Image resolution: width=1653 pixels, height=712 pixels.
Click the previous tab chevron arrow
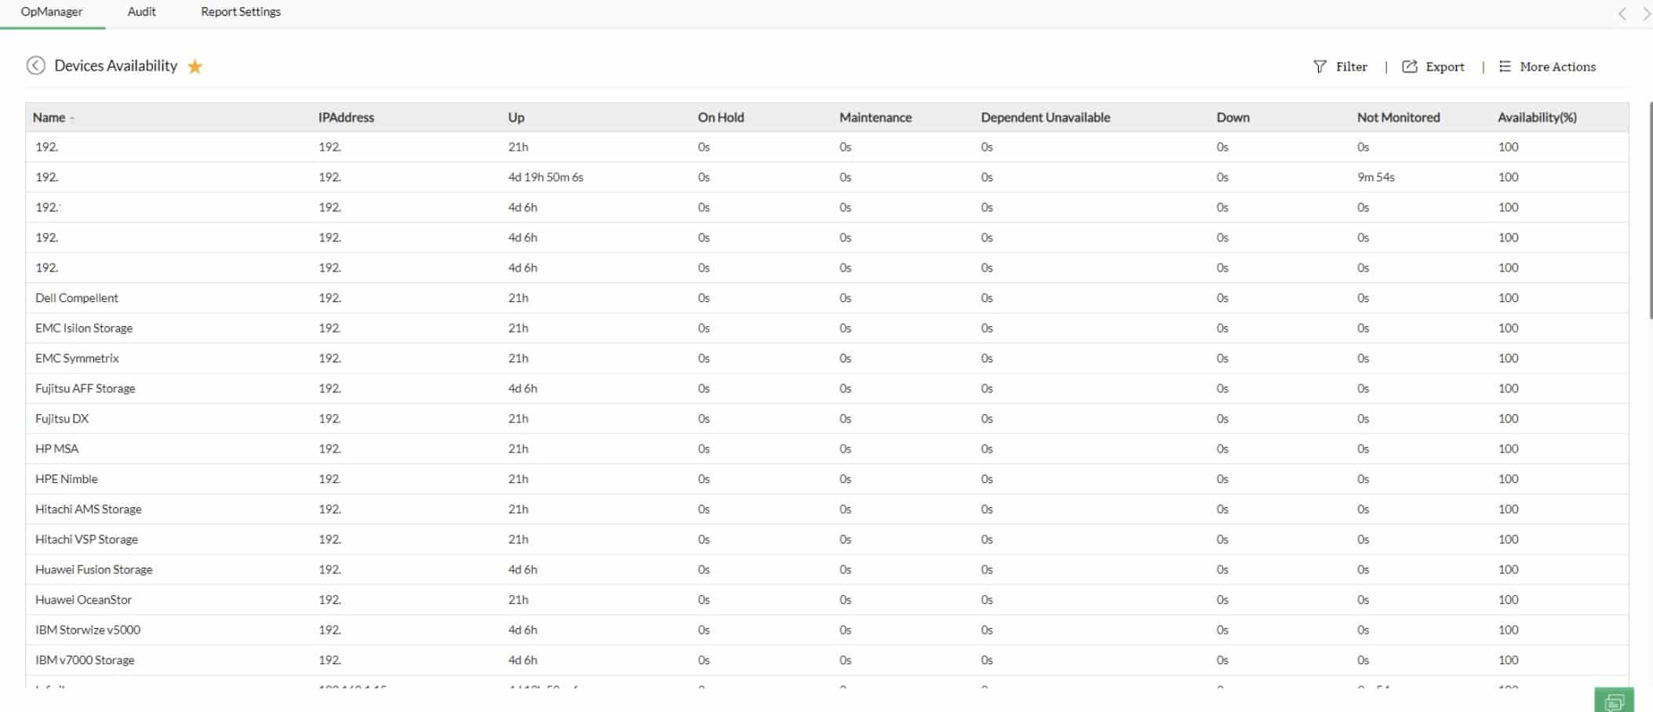1622,13
